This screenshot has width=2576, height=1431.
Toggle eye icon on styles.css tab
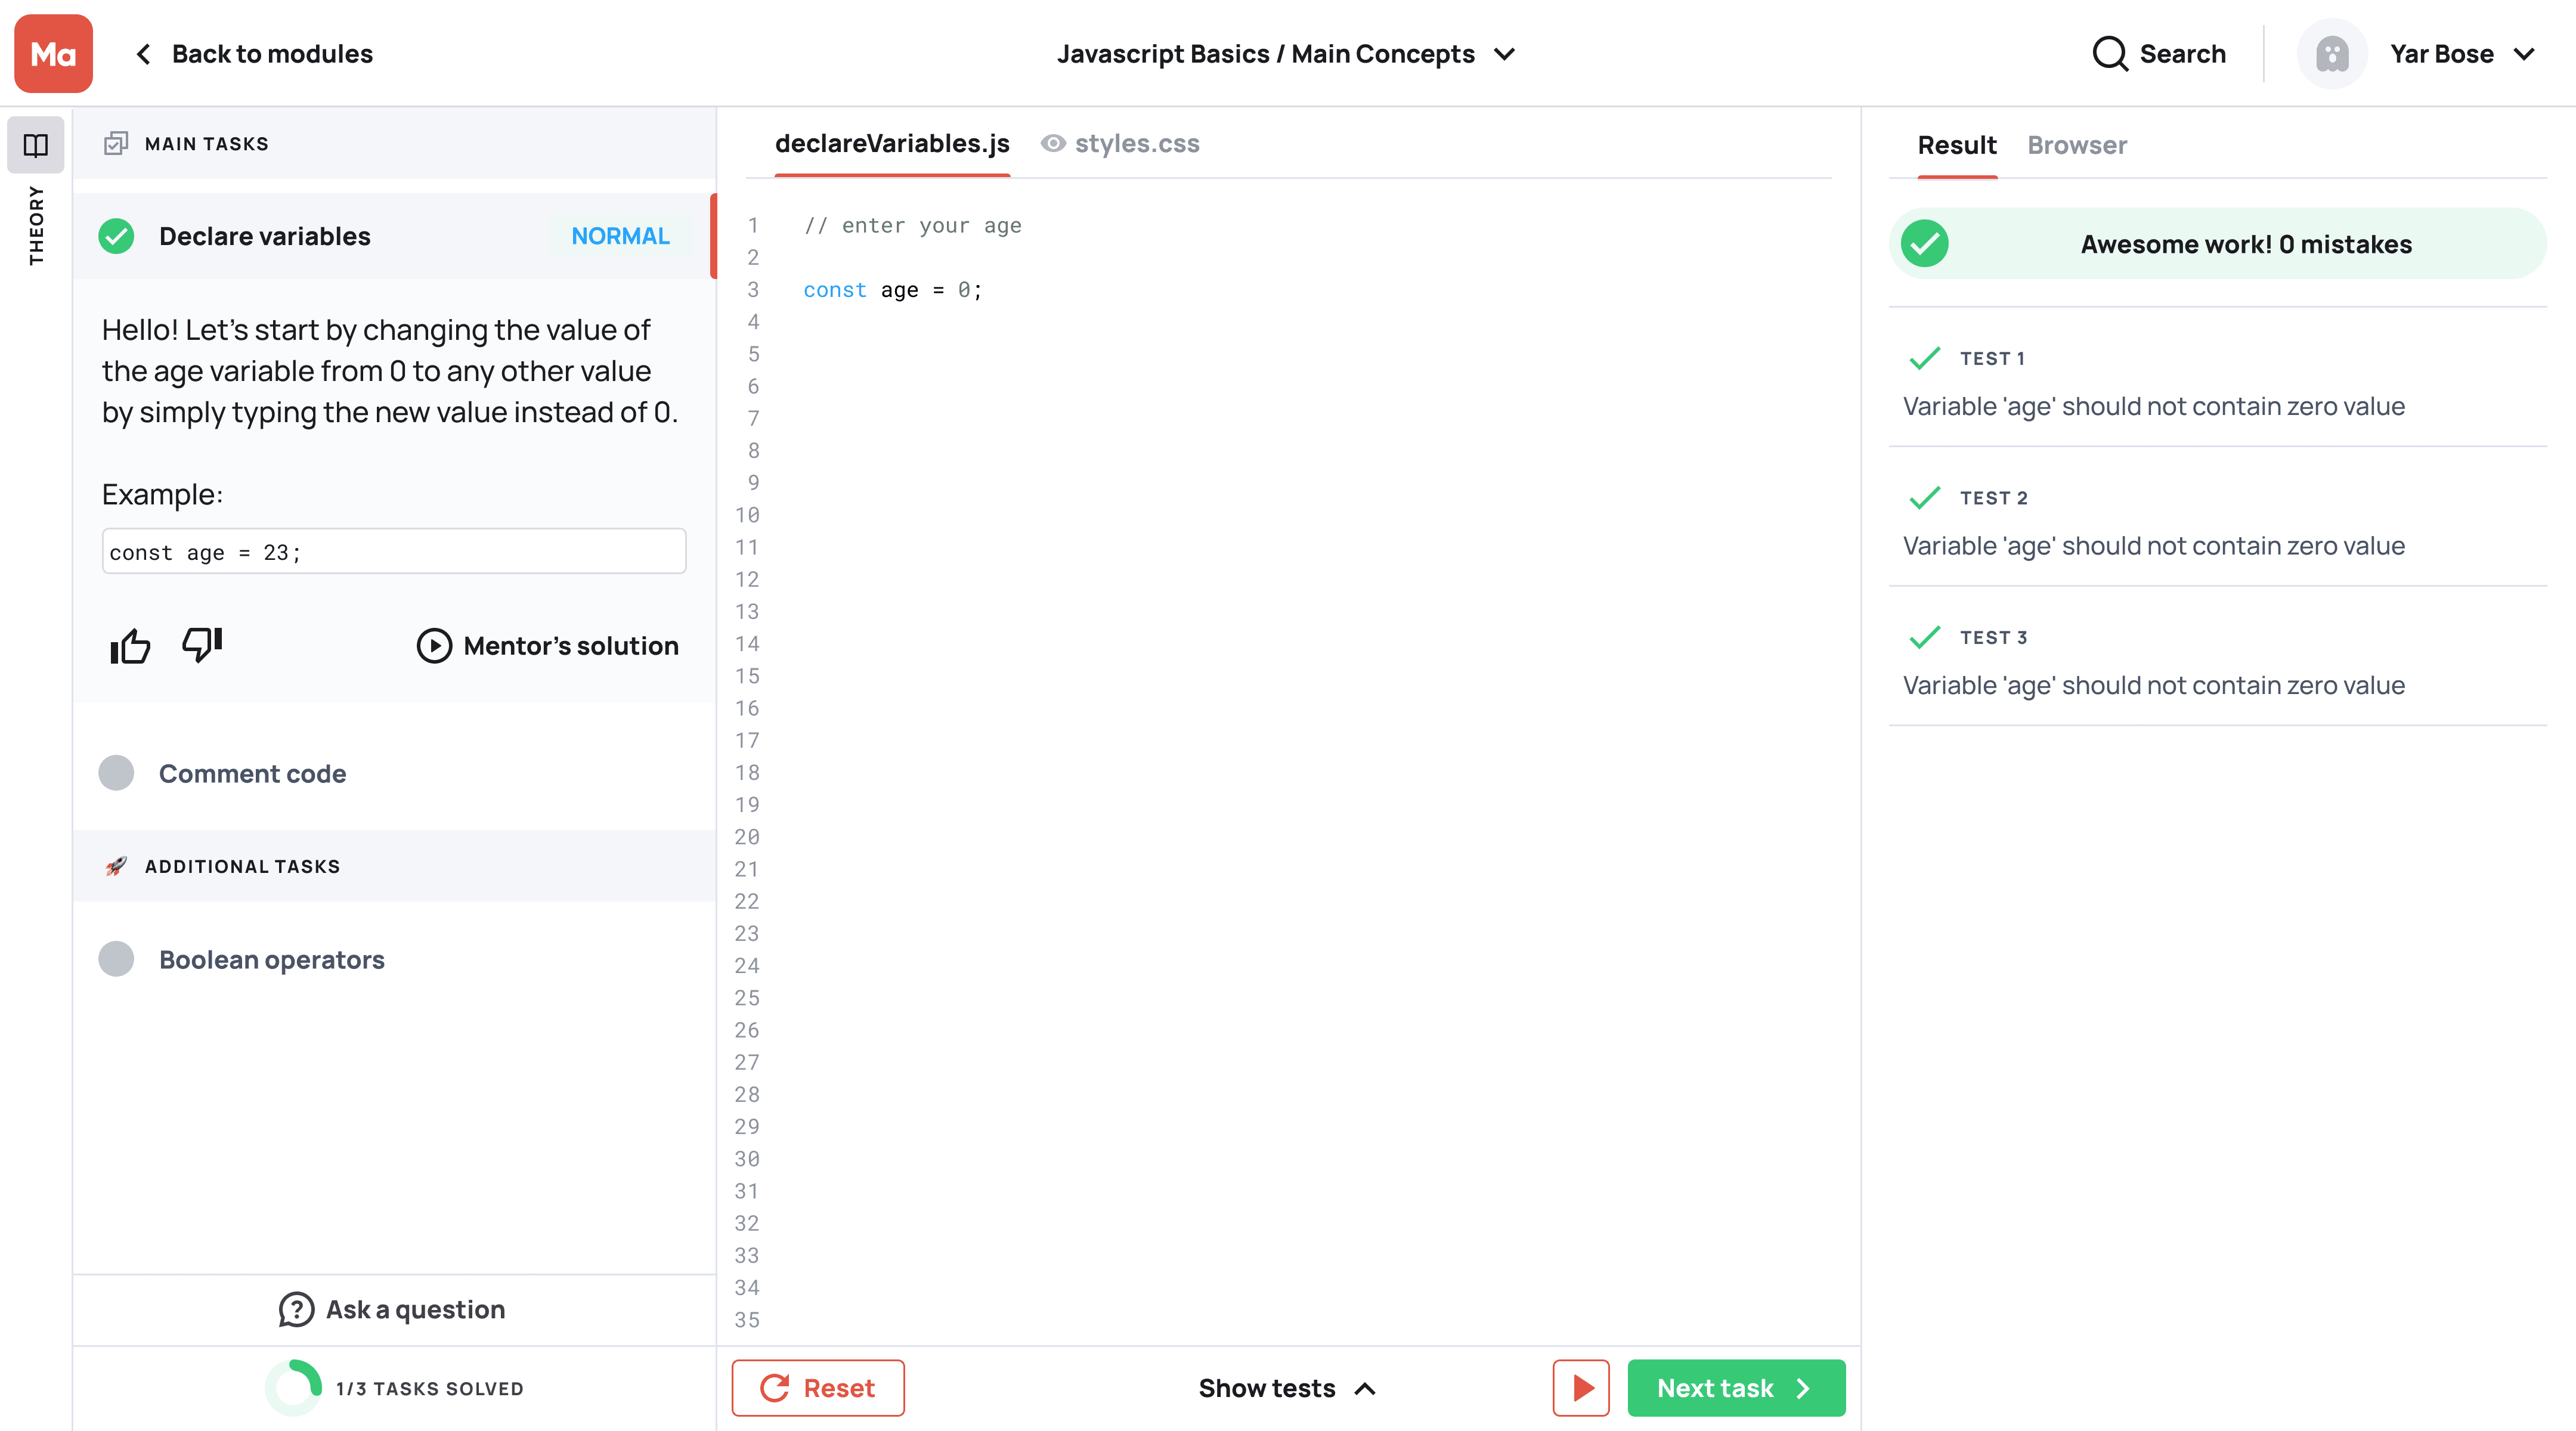tap(1052, 144)
